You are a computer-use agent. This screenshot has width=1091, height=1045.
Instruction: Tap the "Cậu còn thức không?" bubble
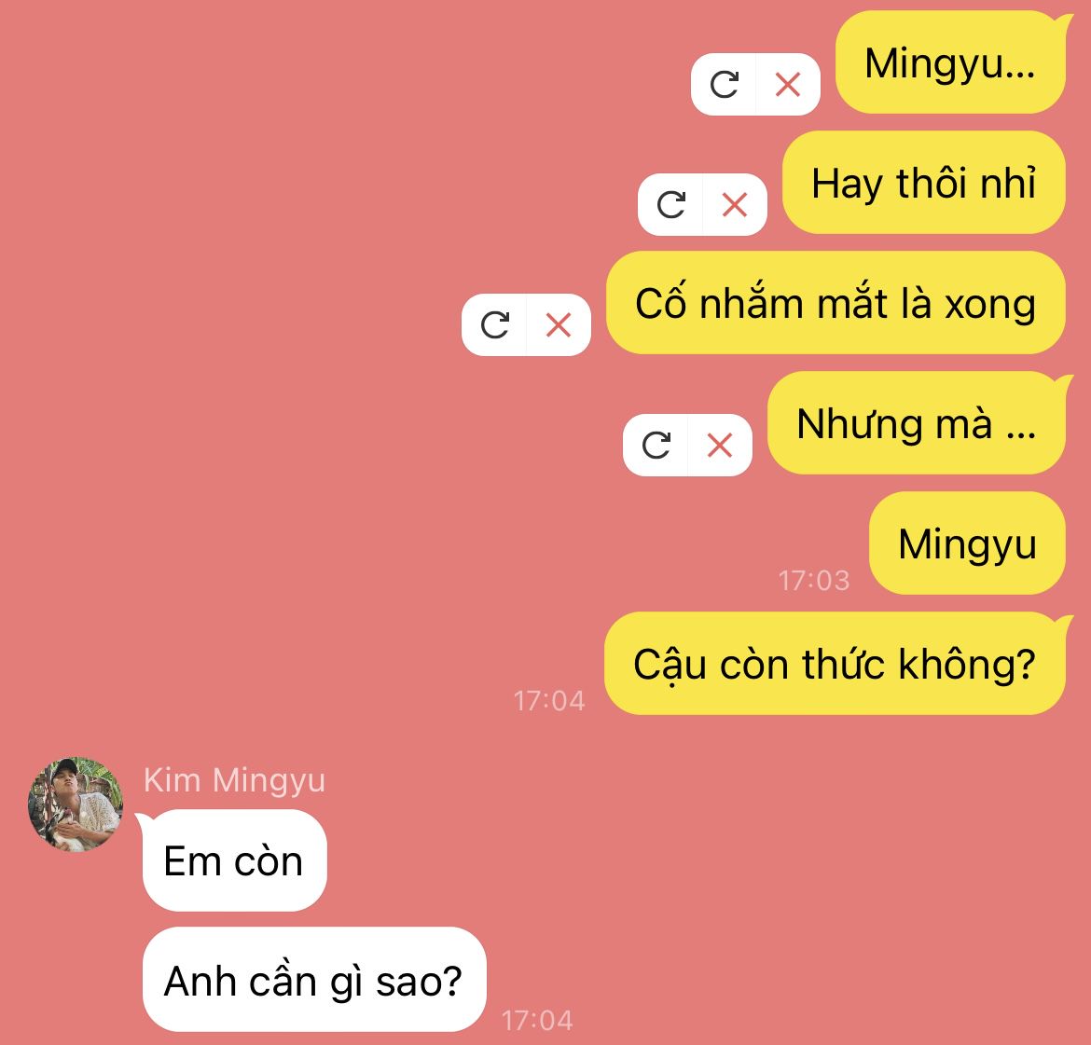click(835, 663)
